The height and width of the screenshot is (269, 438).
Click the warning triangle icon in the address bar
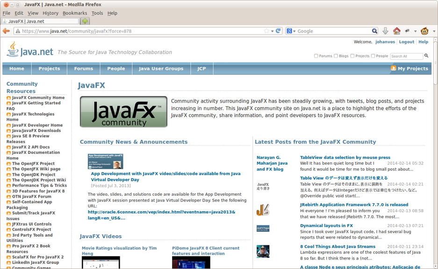click(x=18, y=31)
